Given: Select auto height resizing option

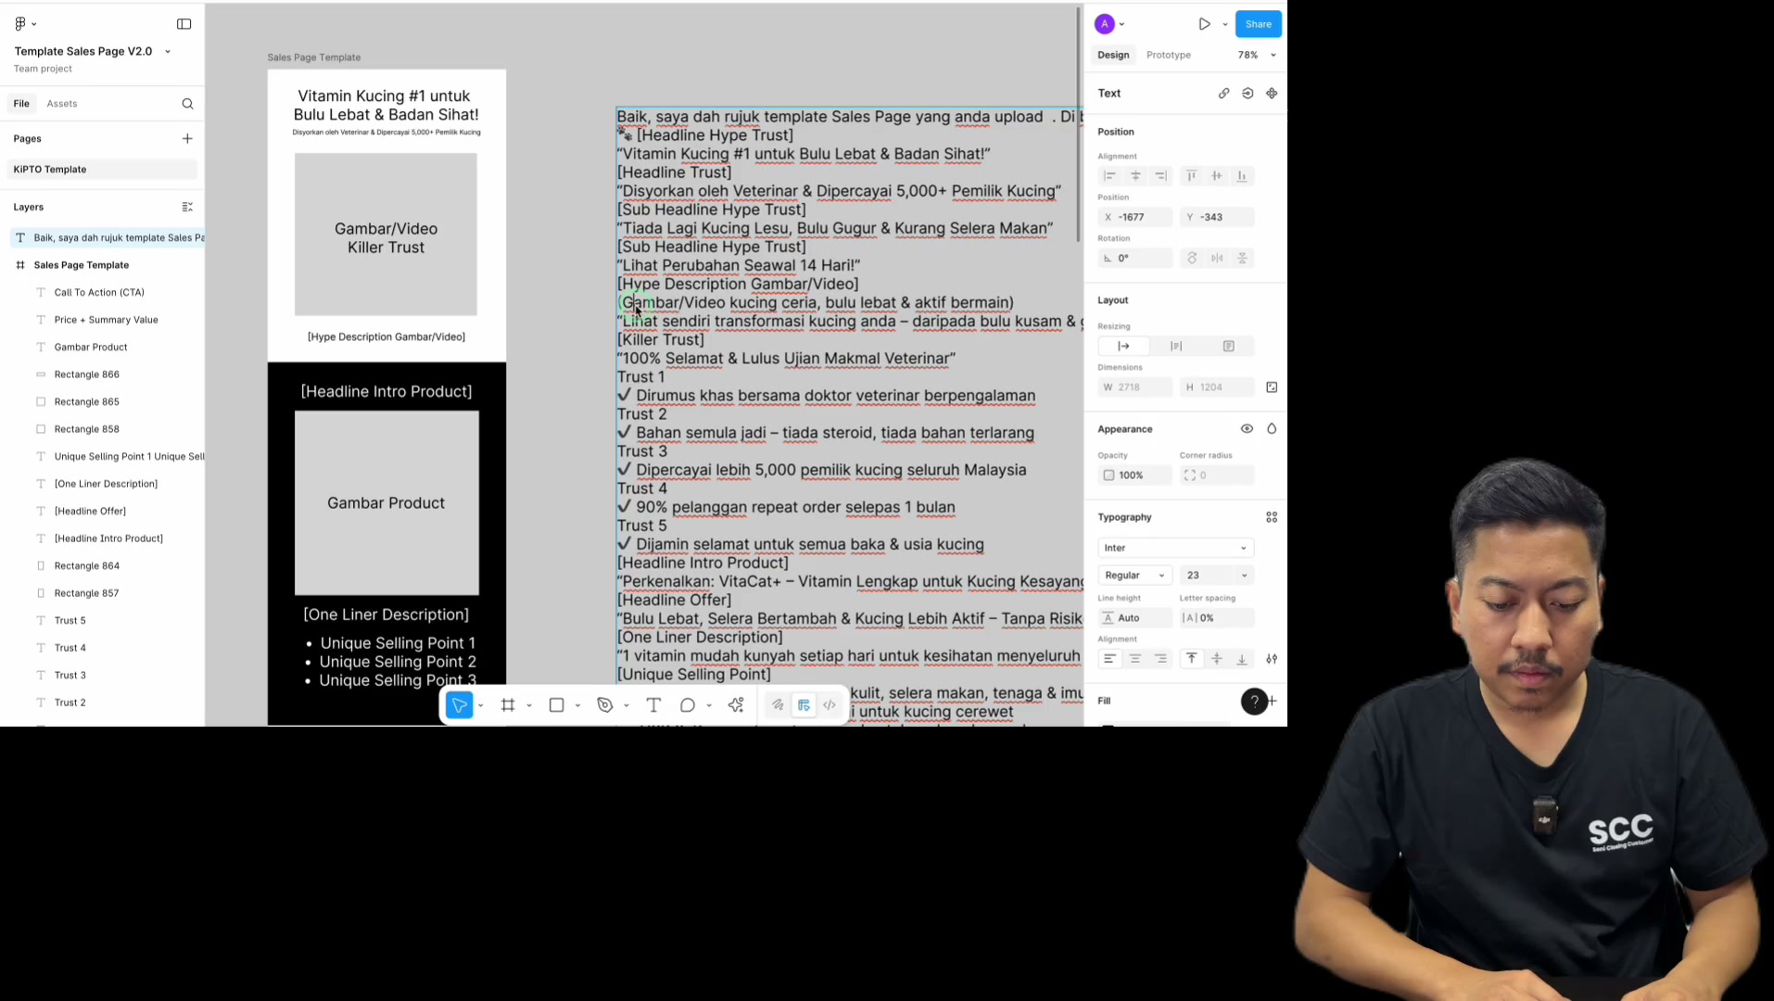Looking at the screenshot, I should pyautogui.click(x=1176, y=347).
